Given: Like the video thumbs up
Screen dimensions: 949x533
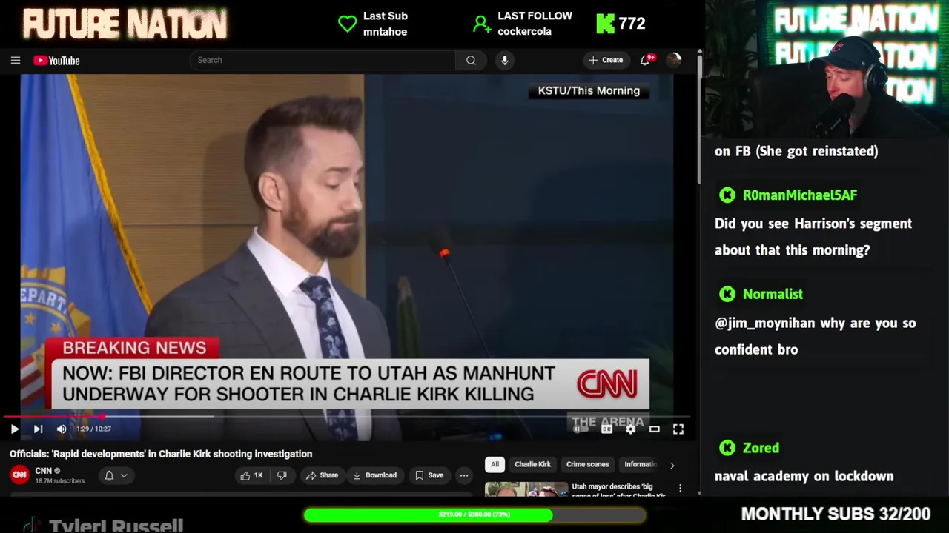Looking at the screenshot, I should click(252, 475).
